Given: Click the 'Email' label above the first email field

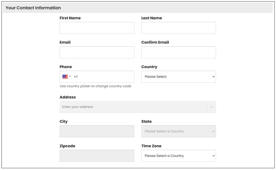Looking at the screenshot, I should 65,42.
